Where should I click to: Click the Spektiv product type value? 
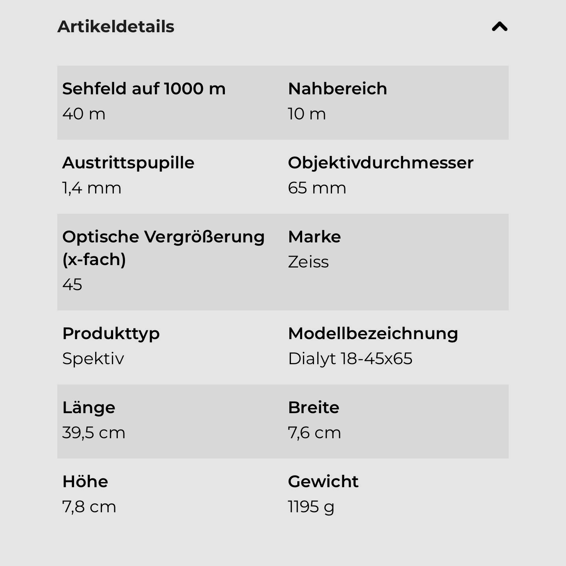click(x=93, y=359)
